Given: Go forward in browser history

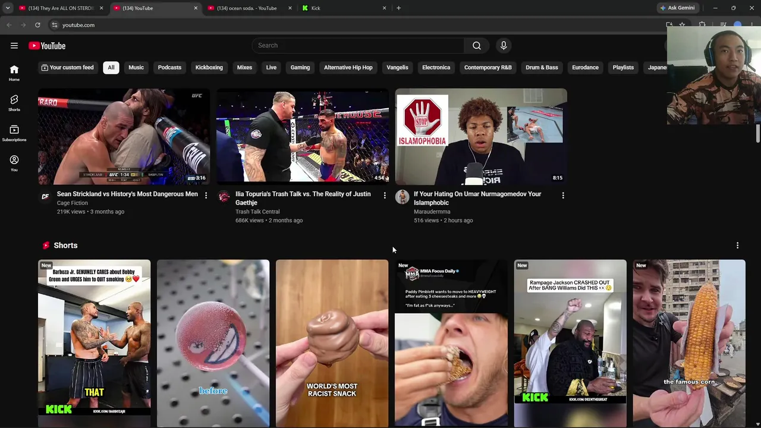Looking at the screenshot, I should (x=23, y=25).
